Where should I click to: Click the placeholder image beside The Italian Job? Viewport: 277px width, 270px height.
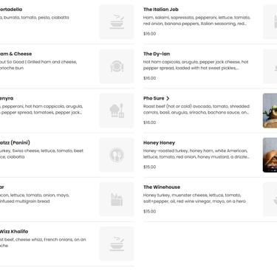270,21
